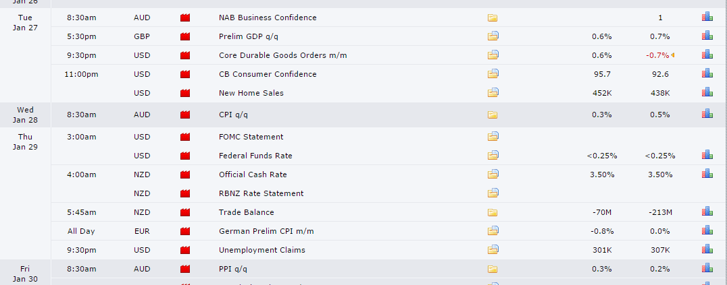Open detail folder for RBNZ Rate Statement
The height and width of the screenshot is (285, 727).
coord(492,193)
